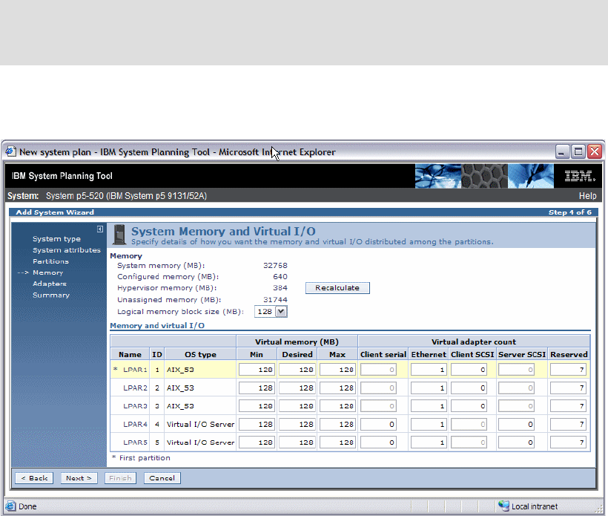
Task: Click LPAR5 Desired memory field
Action: point(297,442)
